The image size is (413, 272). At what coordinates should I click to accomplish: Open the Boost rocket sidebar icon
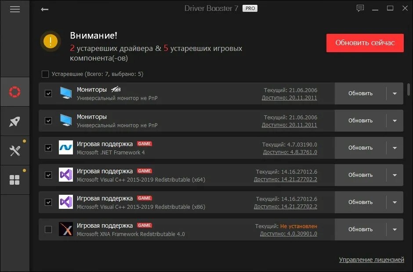15,121
